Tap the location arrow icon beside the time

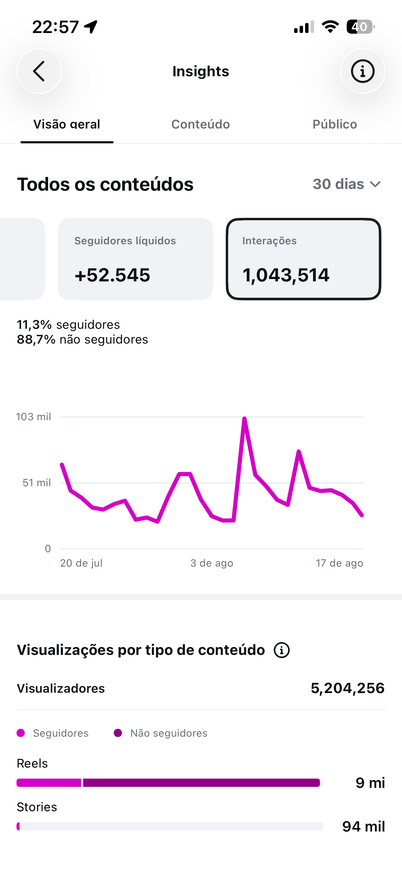point(91,27)
